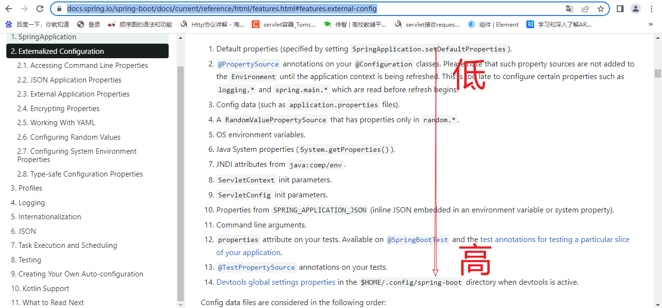The height and width of the screenshot is (308, 662).
Task: Click the Devtools global settings properties link
Action: tap(276, 282)
